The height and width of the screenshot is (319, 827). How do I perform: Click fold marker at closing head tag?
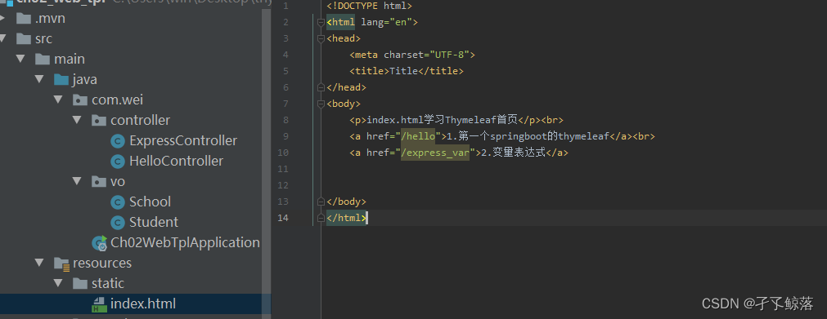[x=320, y=87]
